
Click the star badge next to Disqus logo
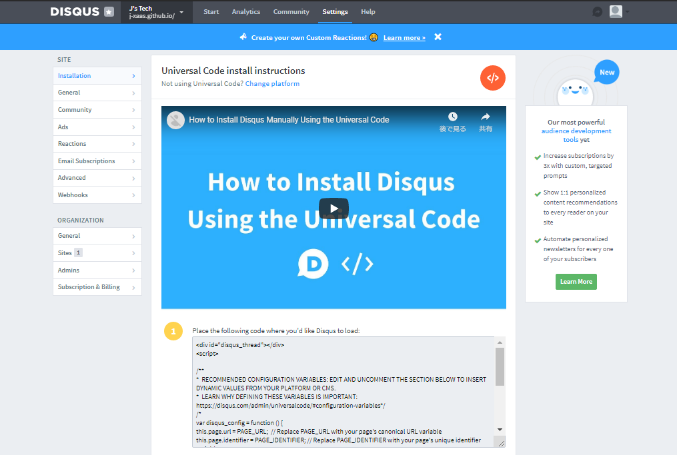109,11
